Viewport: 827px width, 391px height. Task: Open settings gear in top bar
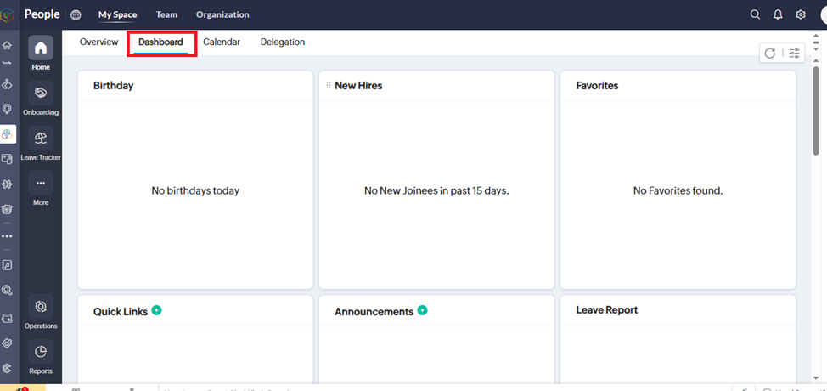click(801, 14)
